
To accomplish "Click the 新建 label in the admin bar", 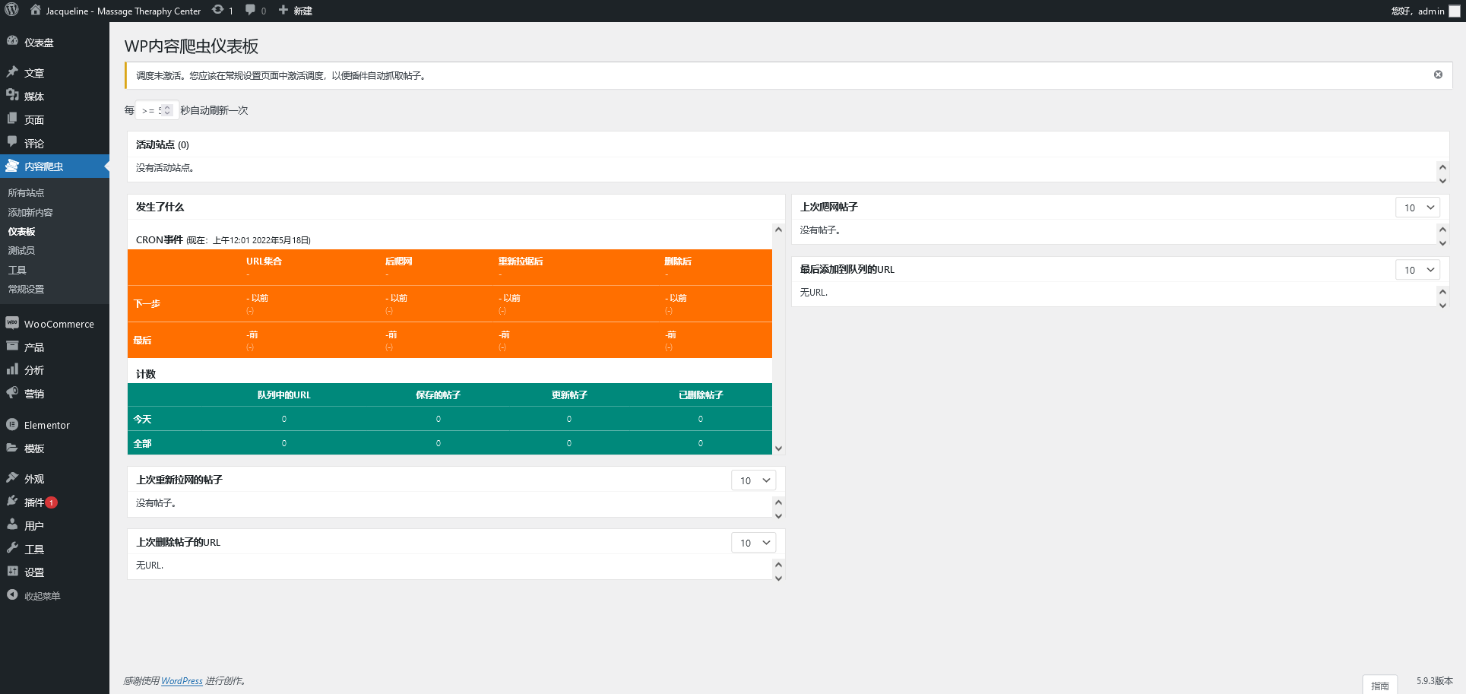I will 302,11.
